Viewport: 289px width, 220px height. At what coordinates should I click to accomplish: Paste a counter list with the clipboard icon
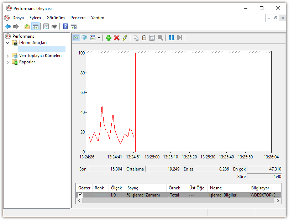(x=144, y=37)
